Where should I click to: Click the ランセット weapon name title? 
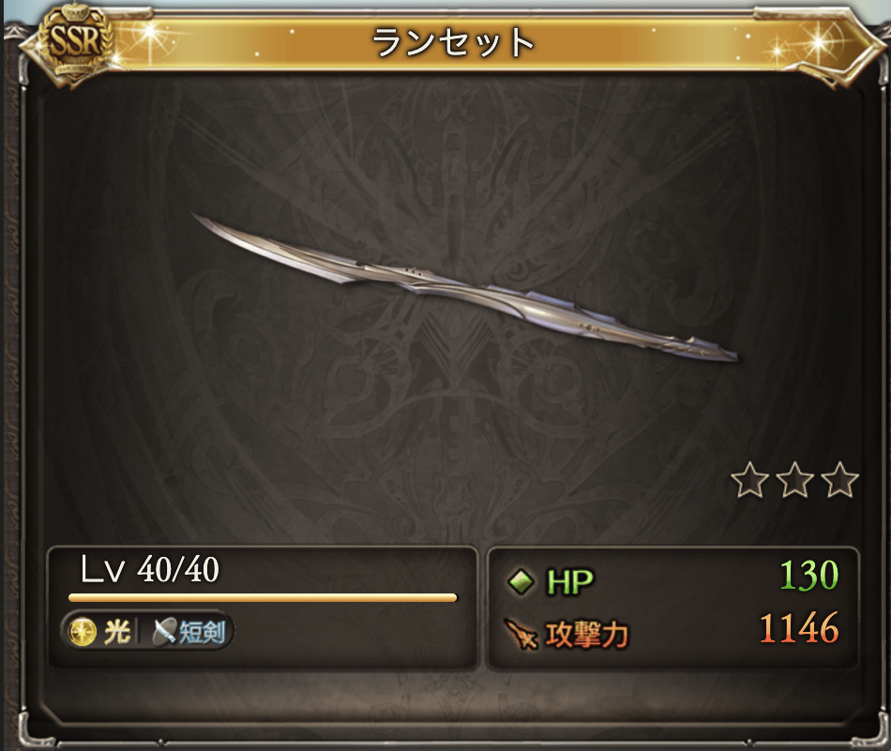(453, 42)
